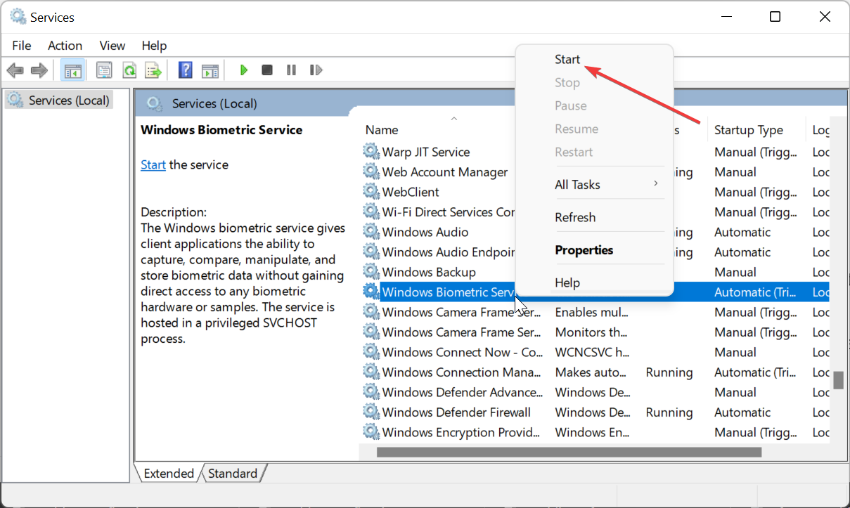Switch to the Extended tab

pyautogui.click(x=169, y=474)
